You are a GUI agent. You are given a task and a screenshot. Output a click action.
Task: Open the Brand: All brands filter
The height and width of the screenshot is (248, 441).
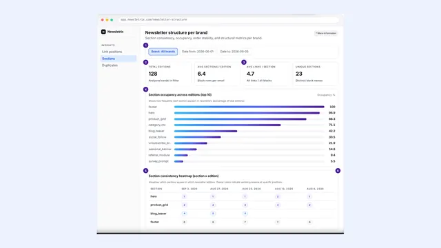(163, 52)
